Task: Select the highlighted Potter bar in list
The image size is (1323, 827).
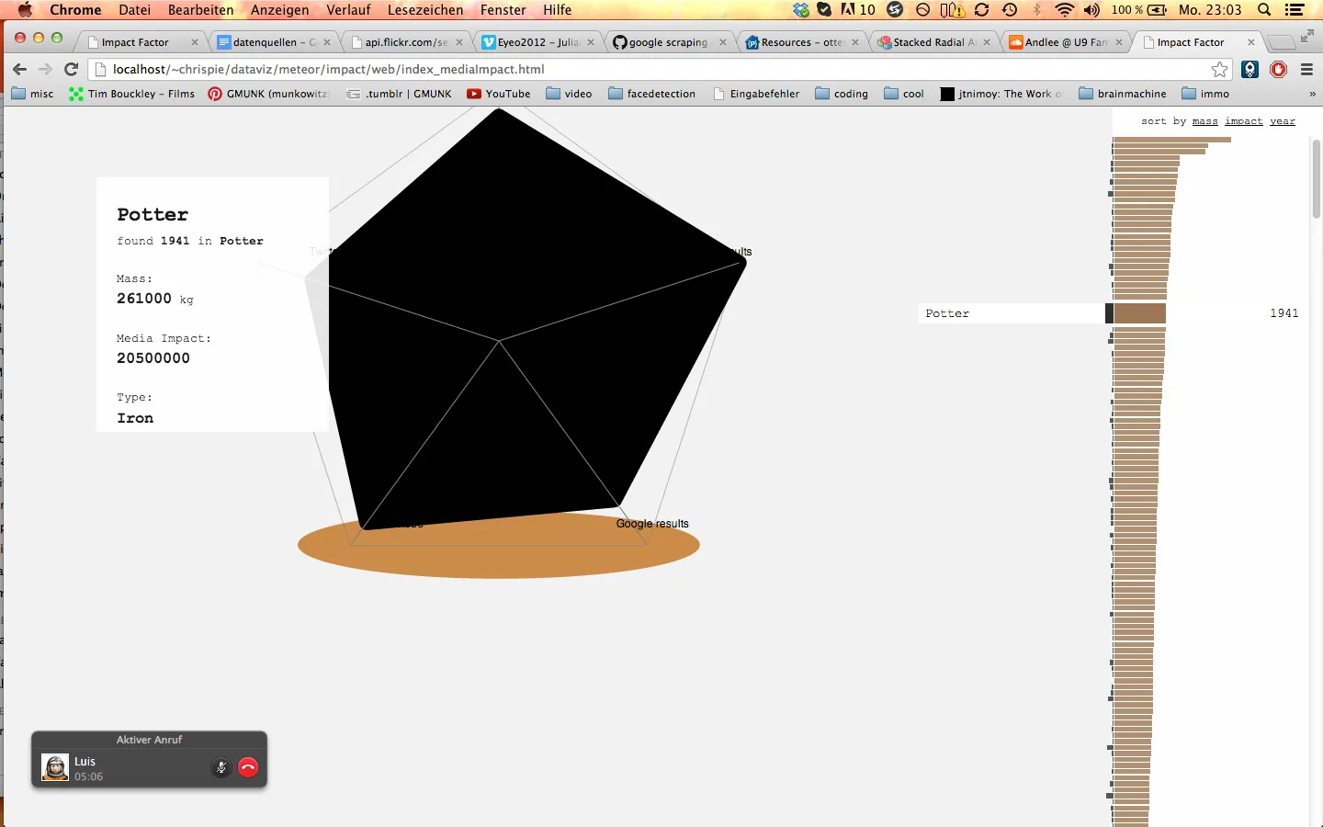Action: point(1139,313)
